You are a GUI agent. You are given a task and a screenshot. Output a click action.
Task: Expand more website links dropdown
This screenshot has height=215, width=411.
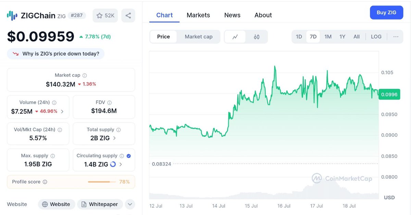click(x=130, y=204)
